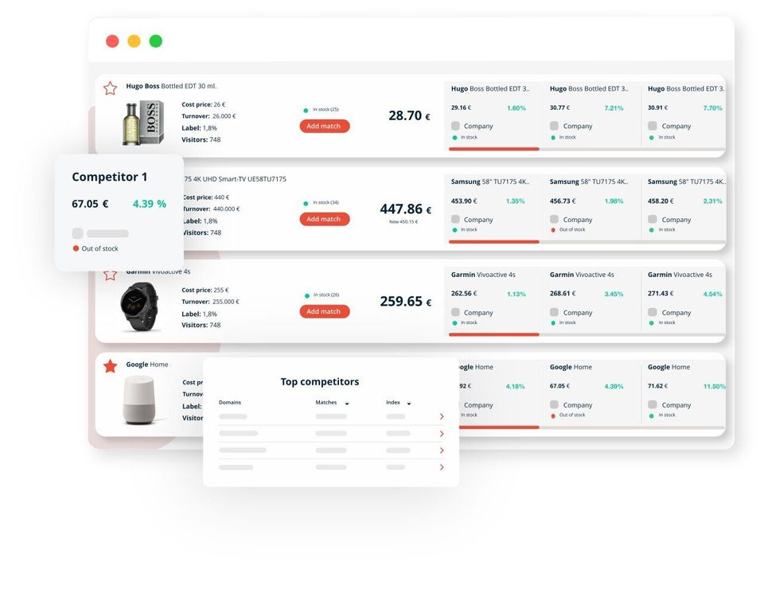Check Company box for Google Home 67.05 € competitor
This screenshot has width=764, height=589.
(554, 404)
